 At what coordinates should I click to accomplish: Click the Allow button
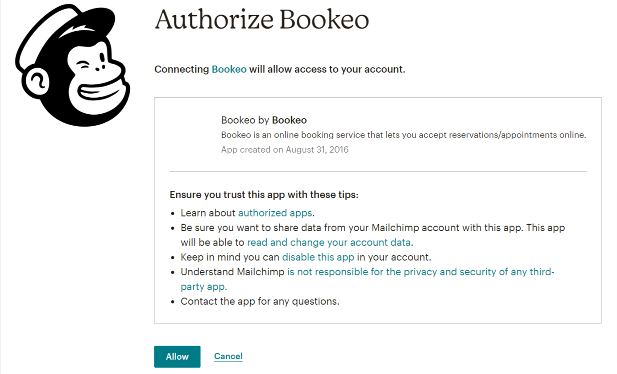pyautogui.click(x=177, y=357)
